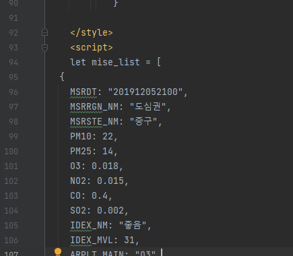293x256 pixels.
Task: Collapse the style block fold marker
Action: pyautogui.click(x=44, y=32)
